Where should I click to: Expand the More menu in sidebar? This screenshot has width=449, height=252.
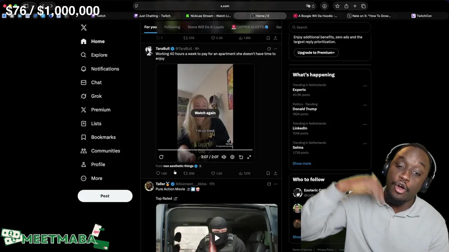click(92, 178)
